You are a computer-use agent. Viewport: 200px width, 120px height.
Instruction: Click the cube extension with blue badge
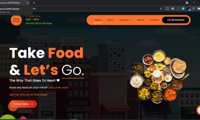coord(188,9)
